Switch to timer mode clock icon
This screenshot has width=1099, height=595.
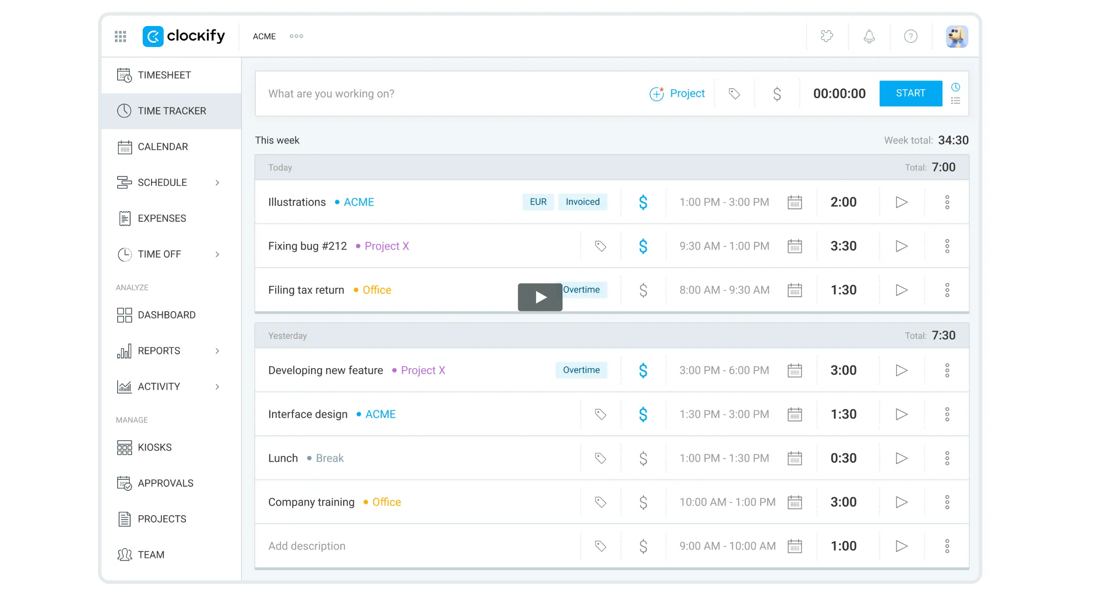[x=955, y=87]
